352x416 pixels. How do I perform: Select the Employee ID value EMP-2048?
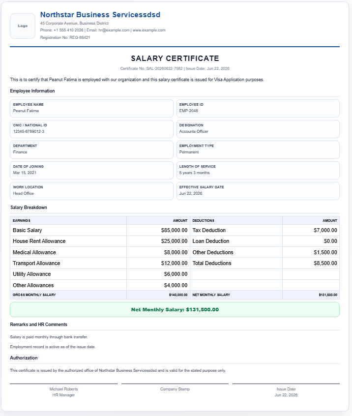189,111
